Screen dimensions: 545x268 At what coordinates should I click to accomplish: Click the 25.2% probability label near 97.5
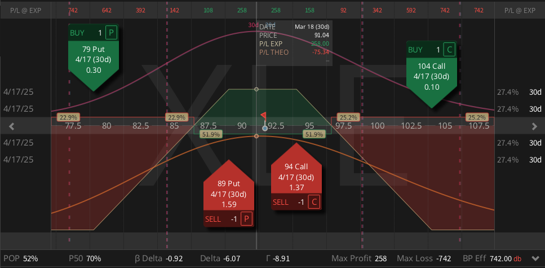(x=348, y=117)
